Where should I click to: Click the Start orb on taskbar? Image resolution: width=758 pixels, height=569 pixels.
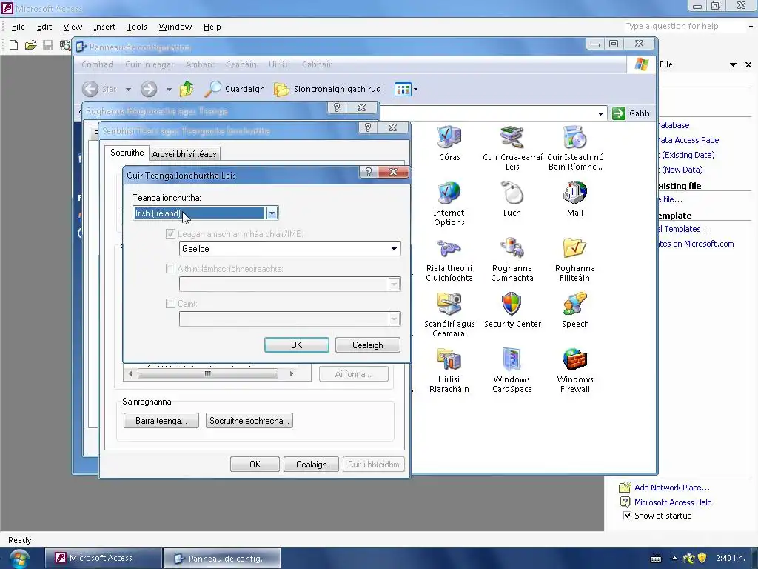click(19, 559)
